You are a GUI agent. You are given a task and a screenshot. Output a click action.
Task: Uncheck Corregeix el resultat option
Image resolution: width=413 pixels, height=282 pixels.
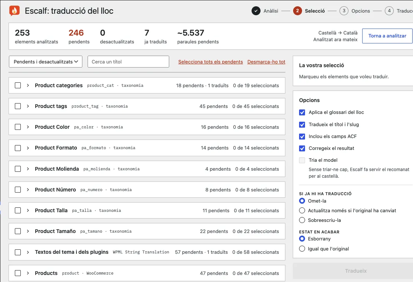click(x=302, y=148)
